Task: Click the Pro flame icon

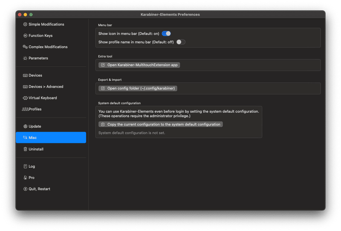Action: point(25,178)
